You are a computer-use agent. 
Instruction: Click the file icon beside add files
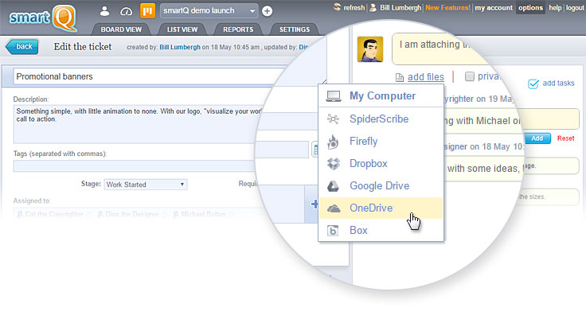400,77
